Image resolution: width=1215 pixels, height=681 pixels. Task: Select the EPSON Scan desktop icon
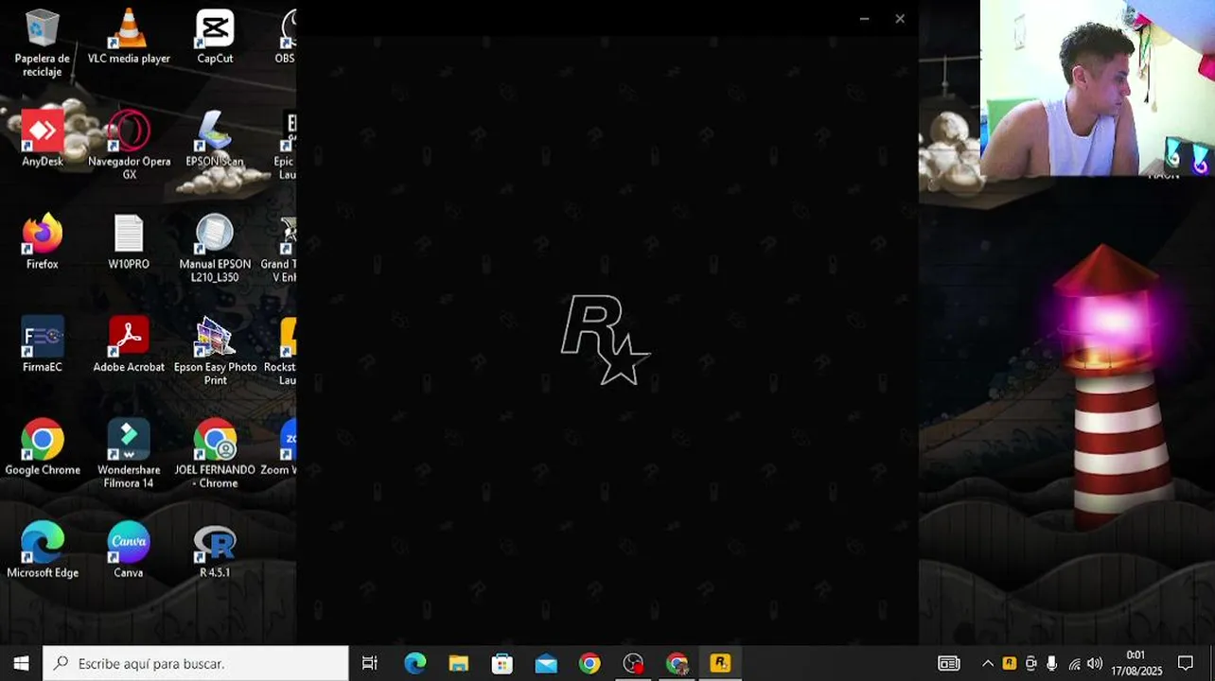pyautogui.click(x=215, y=139)
